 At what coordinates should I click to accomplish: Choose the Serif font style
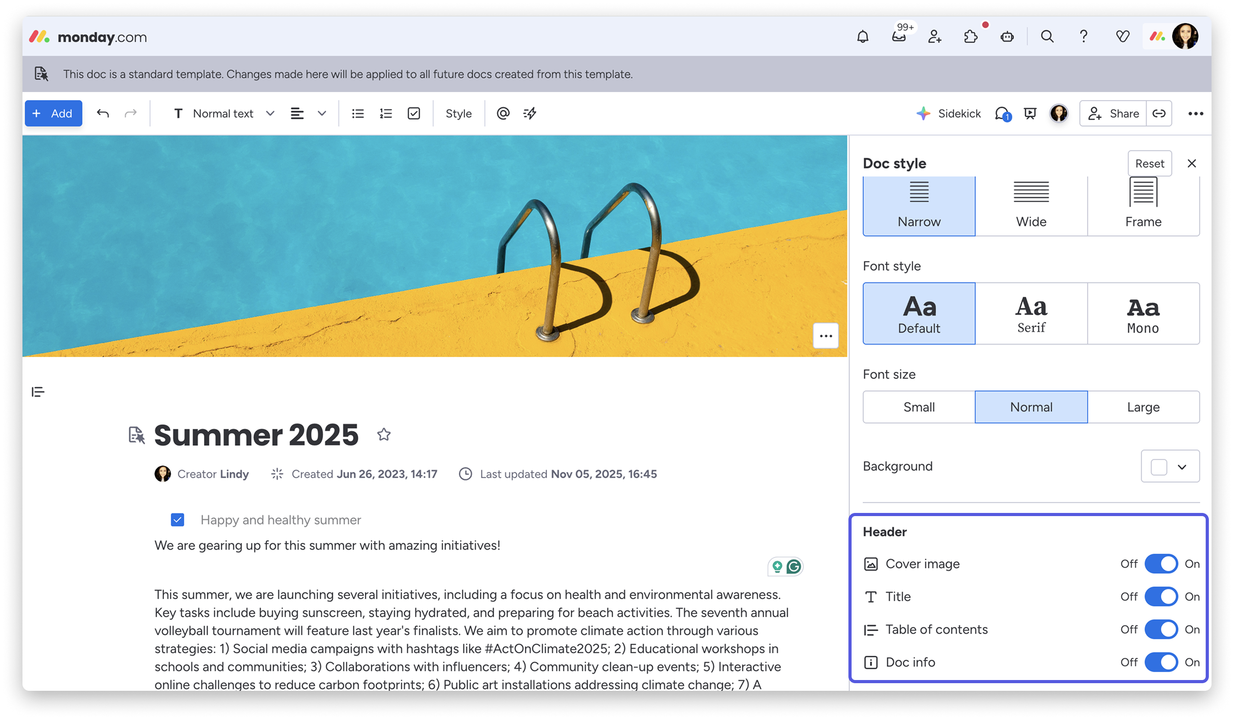[1031, 314]
